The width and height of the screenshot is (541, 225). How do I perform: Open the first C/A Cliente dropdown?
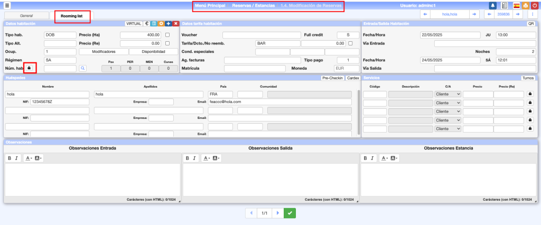coord(447,94)
